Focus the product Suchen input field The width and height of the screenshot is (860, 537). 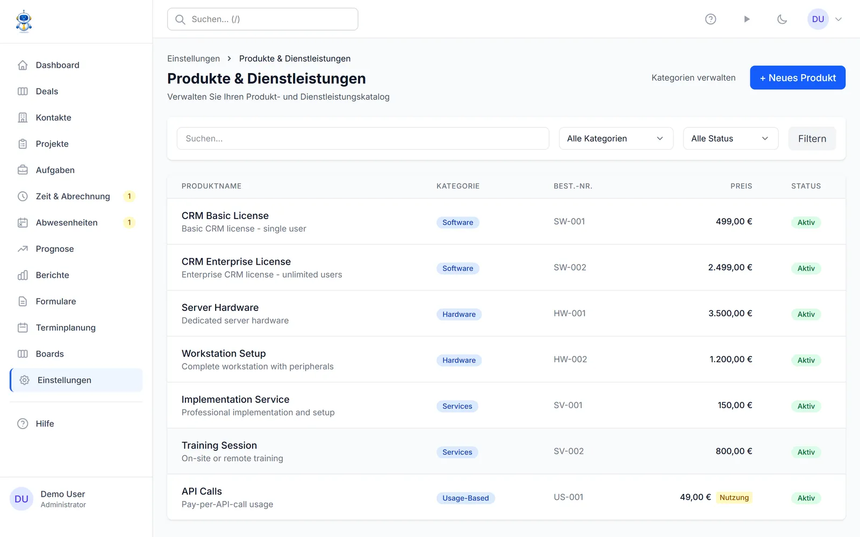pos(363,139)
